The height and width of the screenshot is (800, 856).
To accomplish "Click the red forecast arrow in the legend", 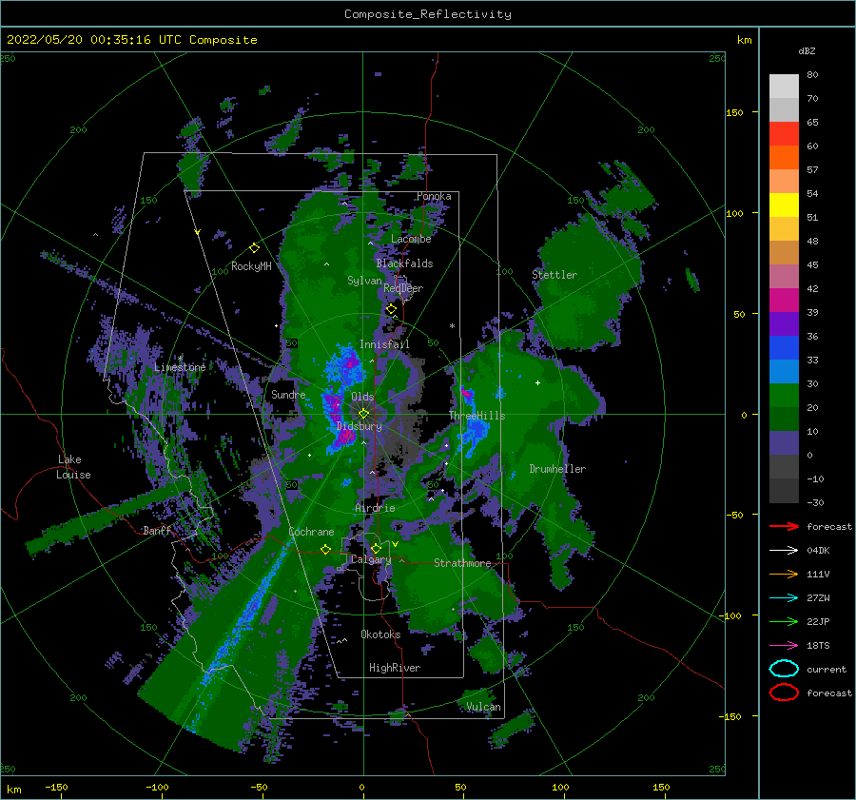I will pyautogui.click(x=784, y=526).
